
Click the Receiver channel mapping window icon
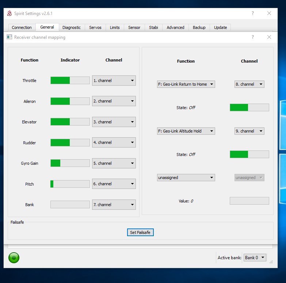9,37
